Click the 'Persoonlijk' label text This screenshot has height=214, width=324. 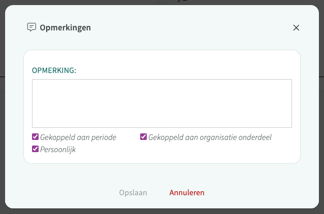(58, 150)
